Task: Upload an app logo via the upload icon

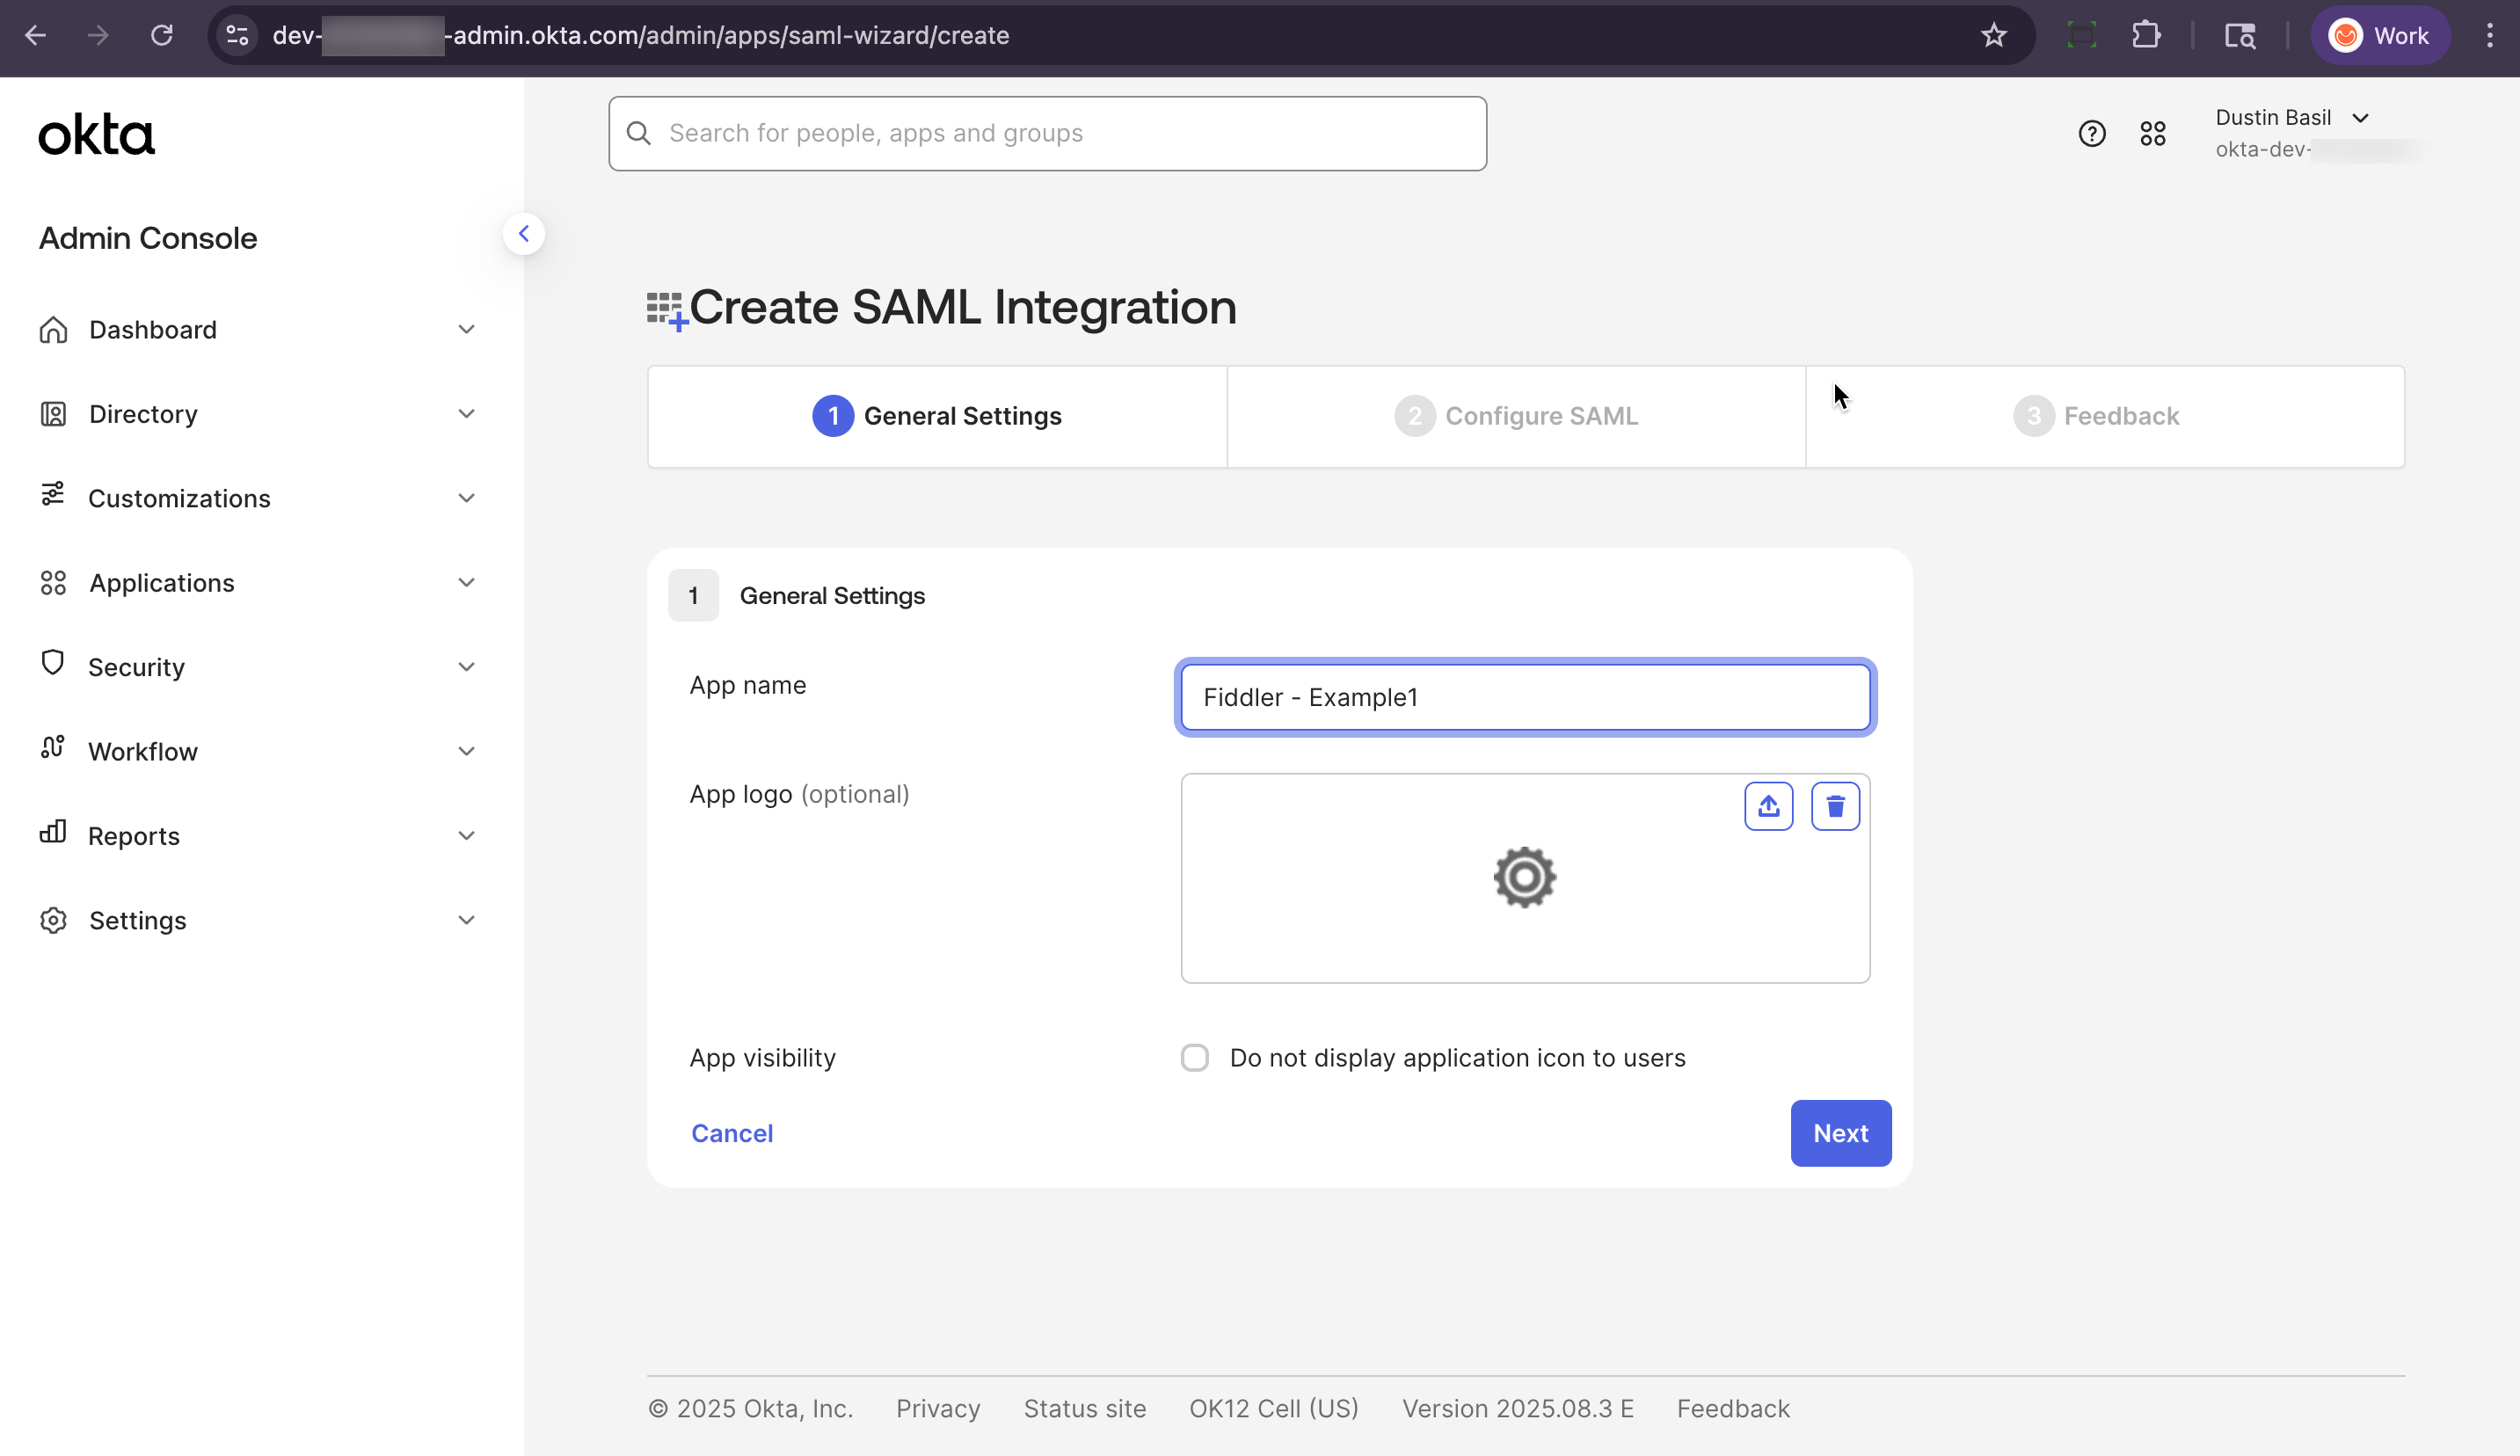Action: click(1768, 806)
